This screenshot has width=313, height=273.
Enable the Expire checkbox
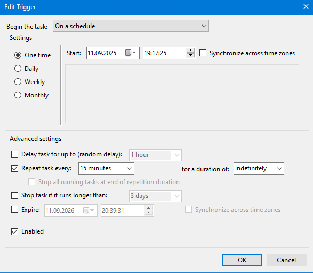click(x=14, y=210)
